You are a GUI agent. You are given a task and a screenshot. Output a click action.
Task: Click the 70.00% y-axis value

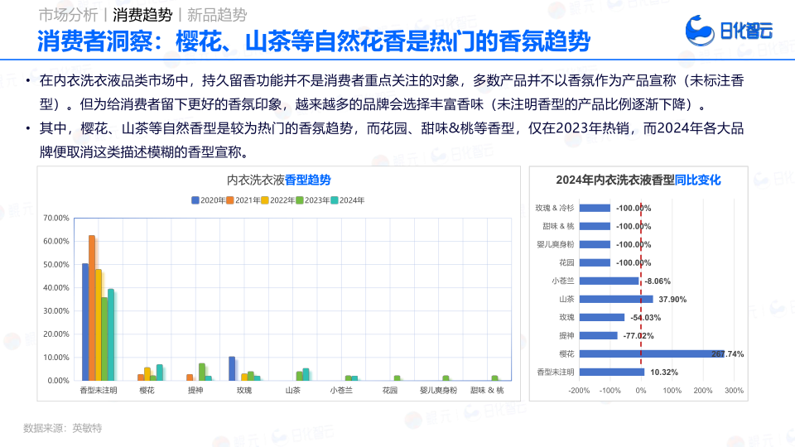pos(56,218)
